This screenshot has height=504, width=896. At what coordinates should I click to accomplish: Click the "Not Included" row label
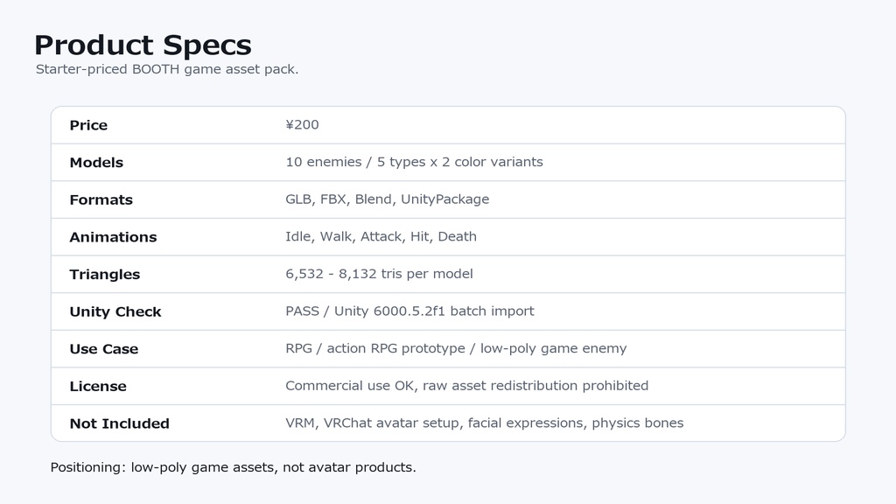[119, 423]
